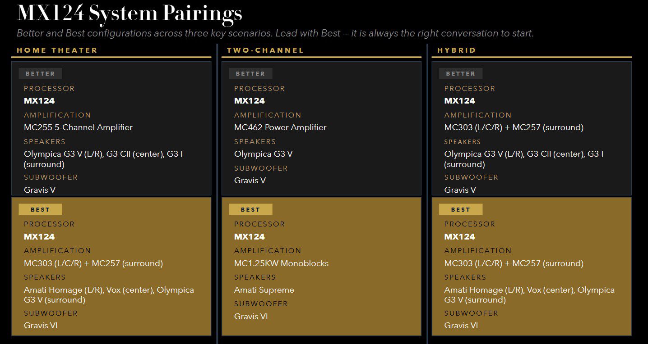Select the HOME THEATER column header

(57, 50)
